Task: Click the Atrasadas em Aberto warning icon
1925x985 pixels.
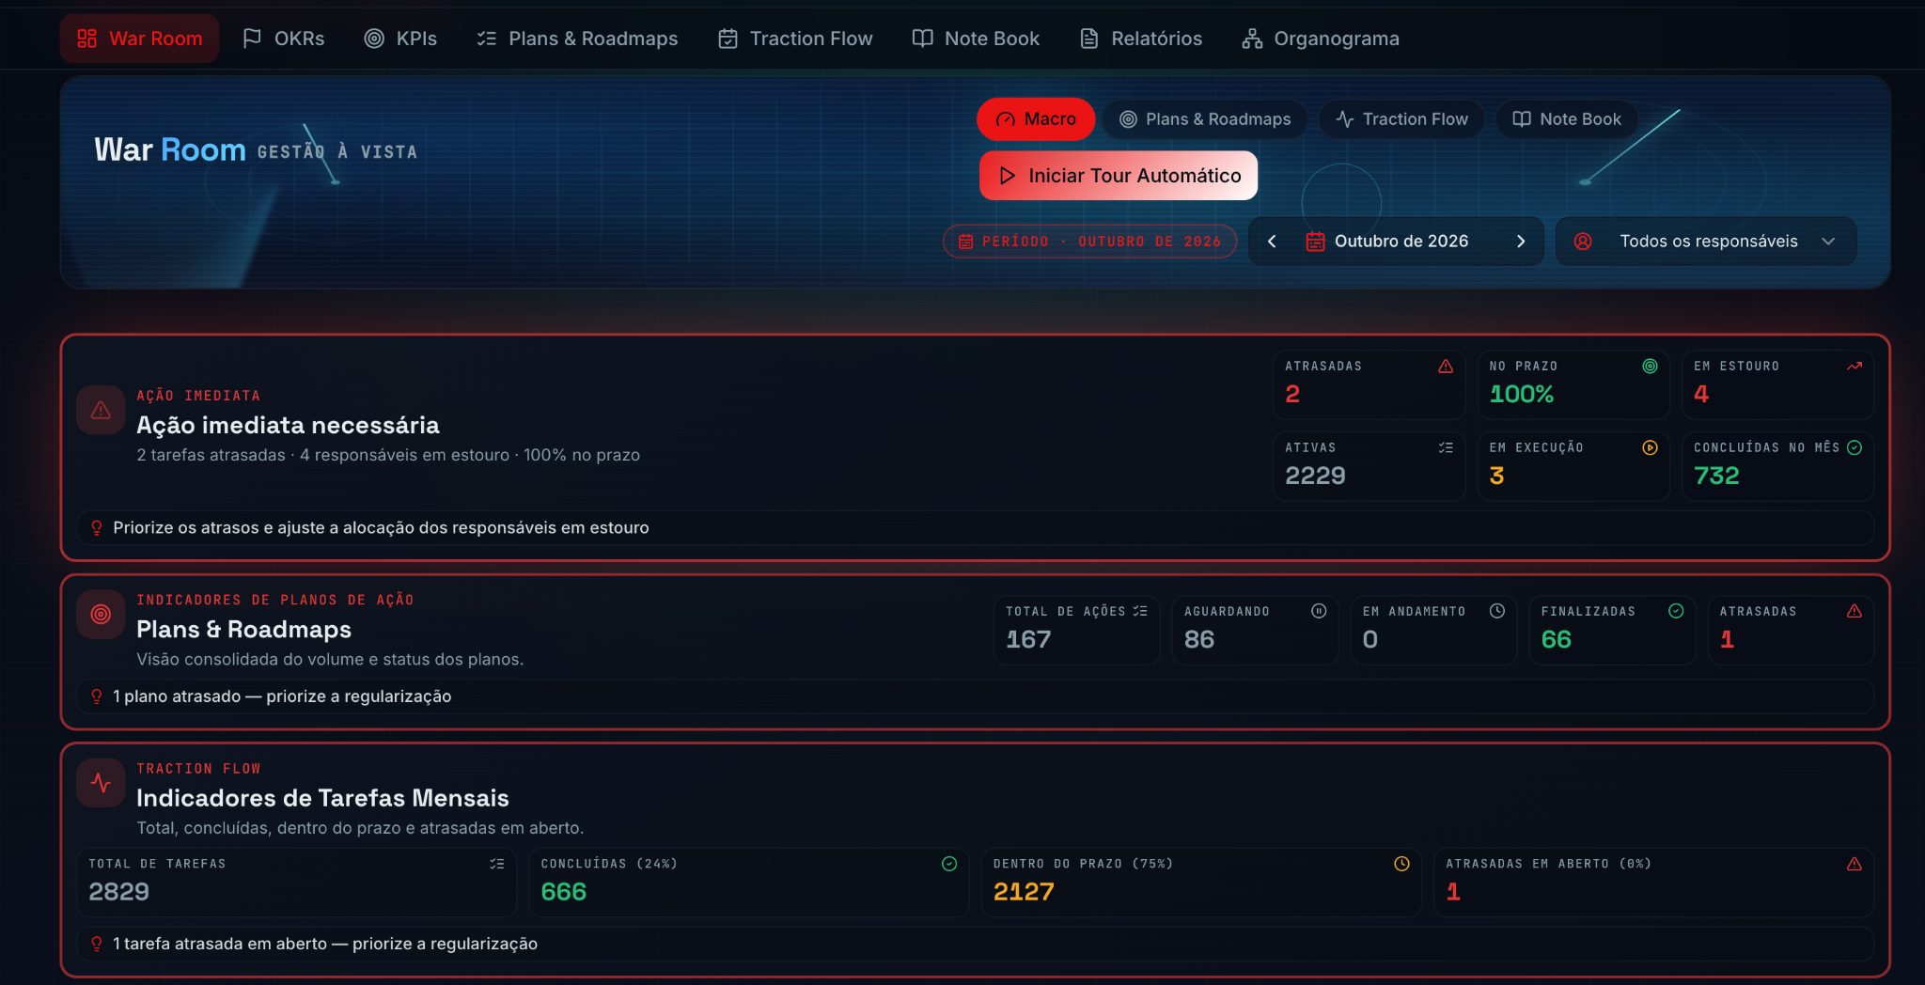Action: pyautogui.click(x=1855, y=865)
